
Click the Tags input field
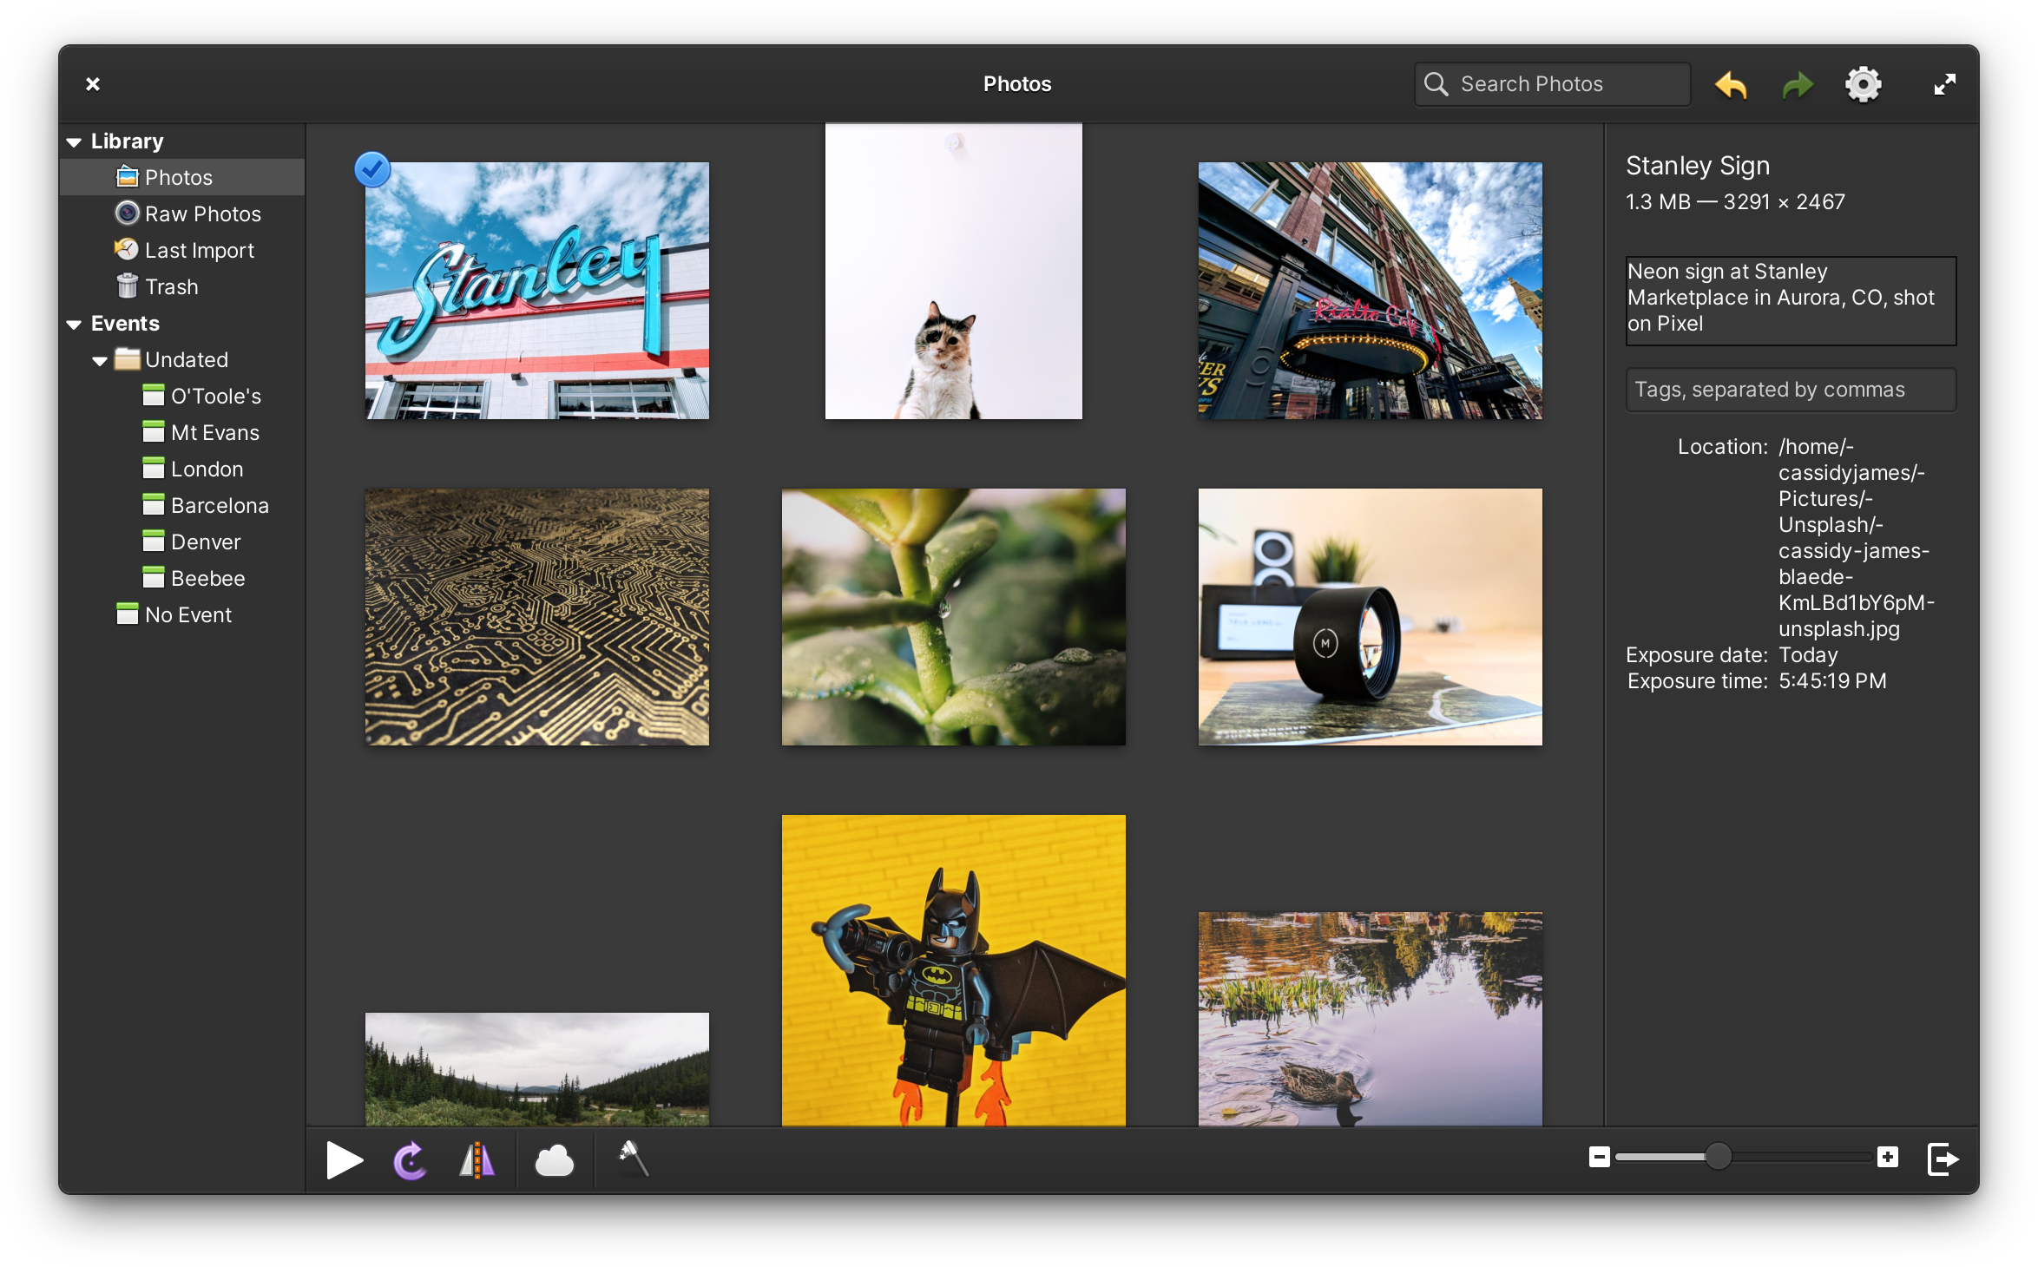coord(1788,388)
